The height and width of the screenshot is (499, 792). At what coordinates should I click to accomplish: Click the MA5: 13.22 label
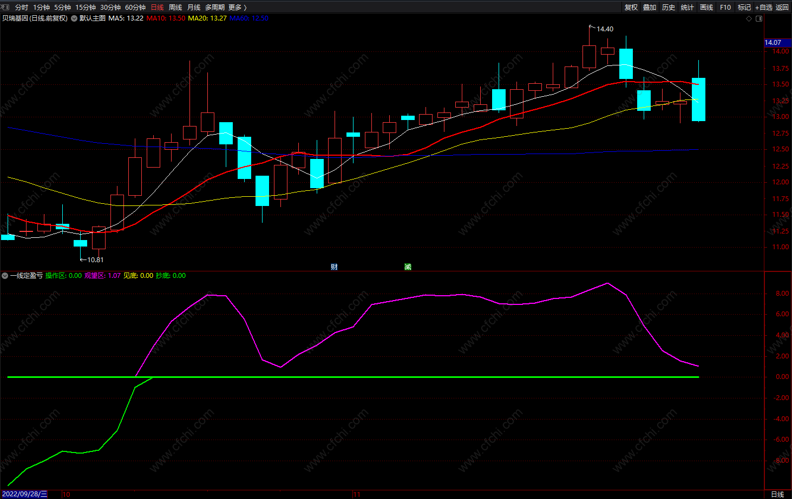pos(126,18)
